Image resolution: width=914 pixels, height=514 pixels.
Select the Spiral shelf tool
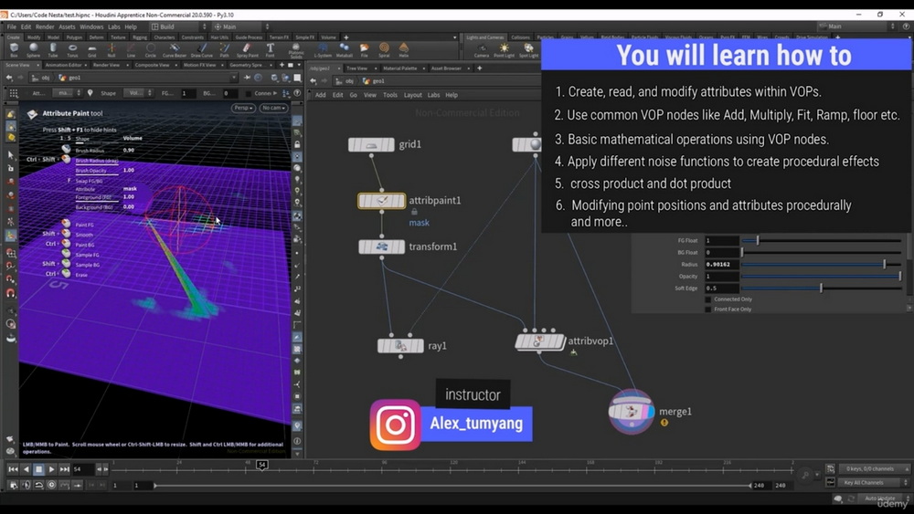tap(384, 50)
